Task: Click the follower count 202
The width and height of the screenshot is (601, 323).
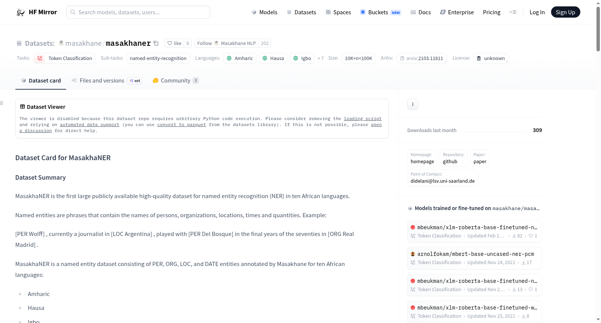Action: pos(265,43)
